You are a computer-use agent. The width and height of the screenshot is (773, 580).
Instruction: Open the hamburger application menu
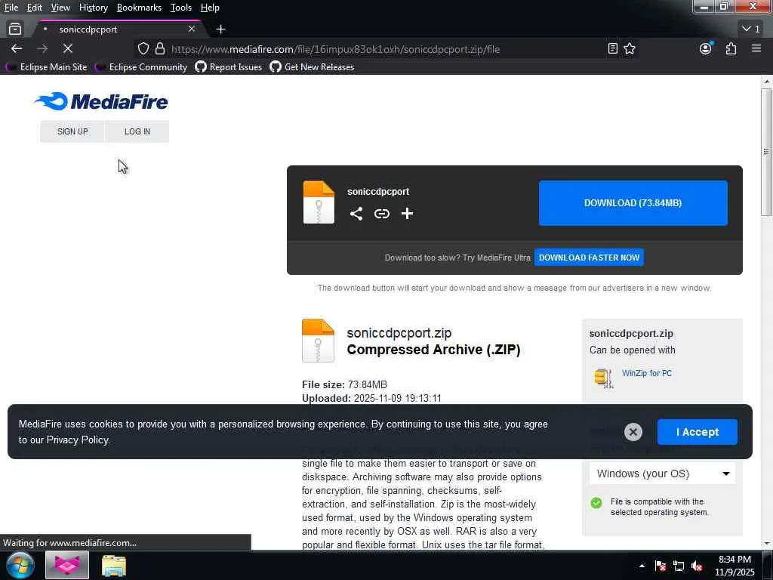pos(756,48)
